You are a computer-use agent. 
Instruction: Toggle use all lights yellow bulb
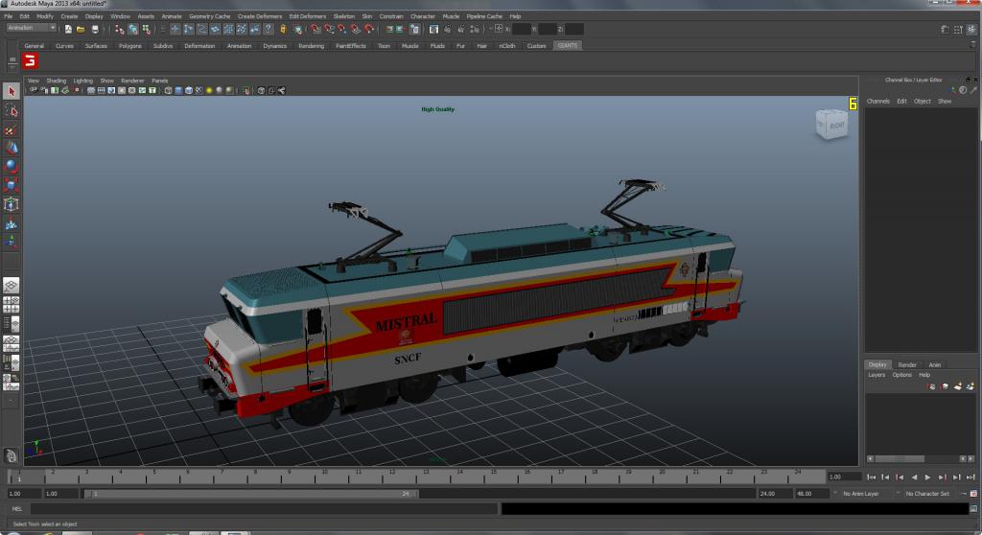pos(209,91)
